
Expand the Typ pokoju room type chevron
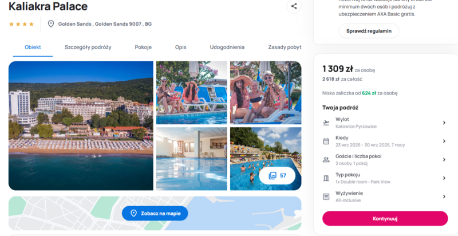pyautogui.click(x=444, y=178)
